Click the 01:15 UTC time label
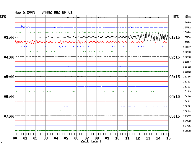 [175, 37]
